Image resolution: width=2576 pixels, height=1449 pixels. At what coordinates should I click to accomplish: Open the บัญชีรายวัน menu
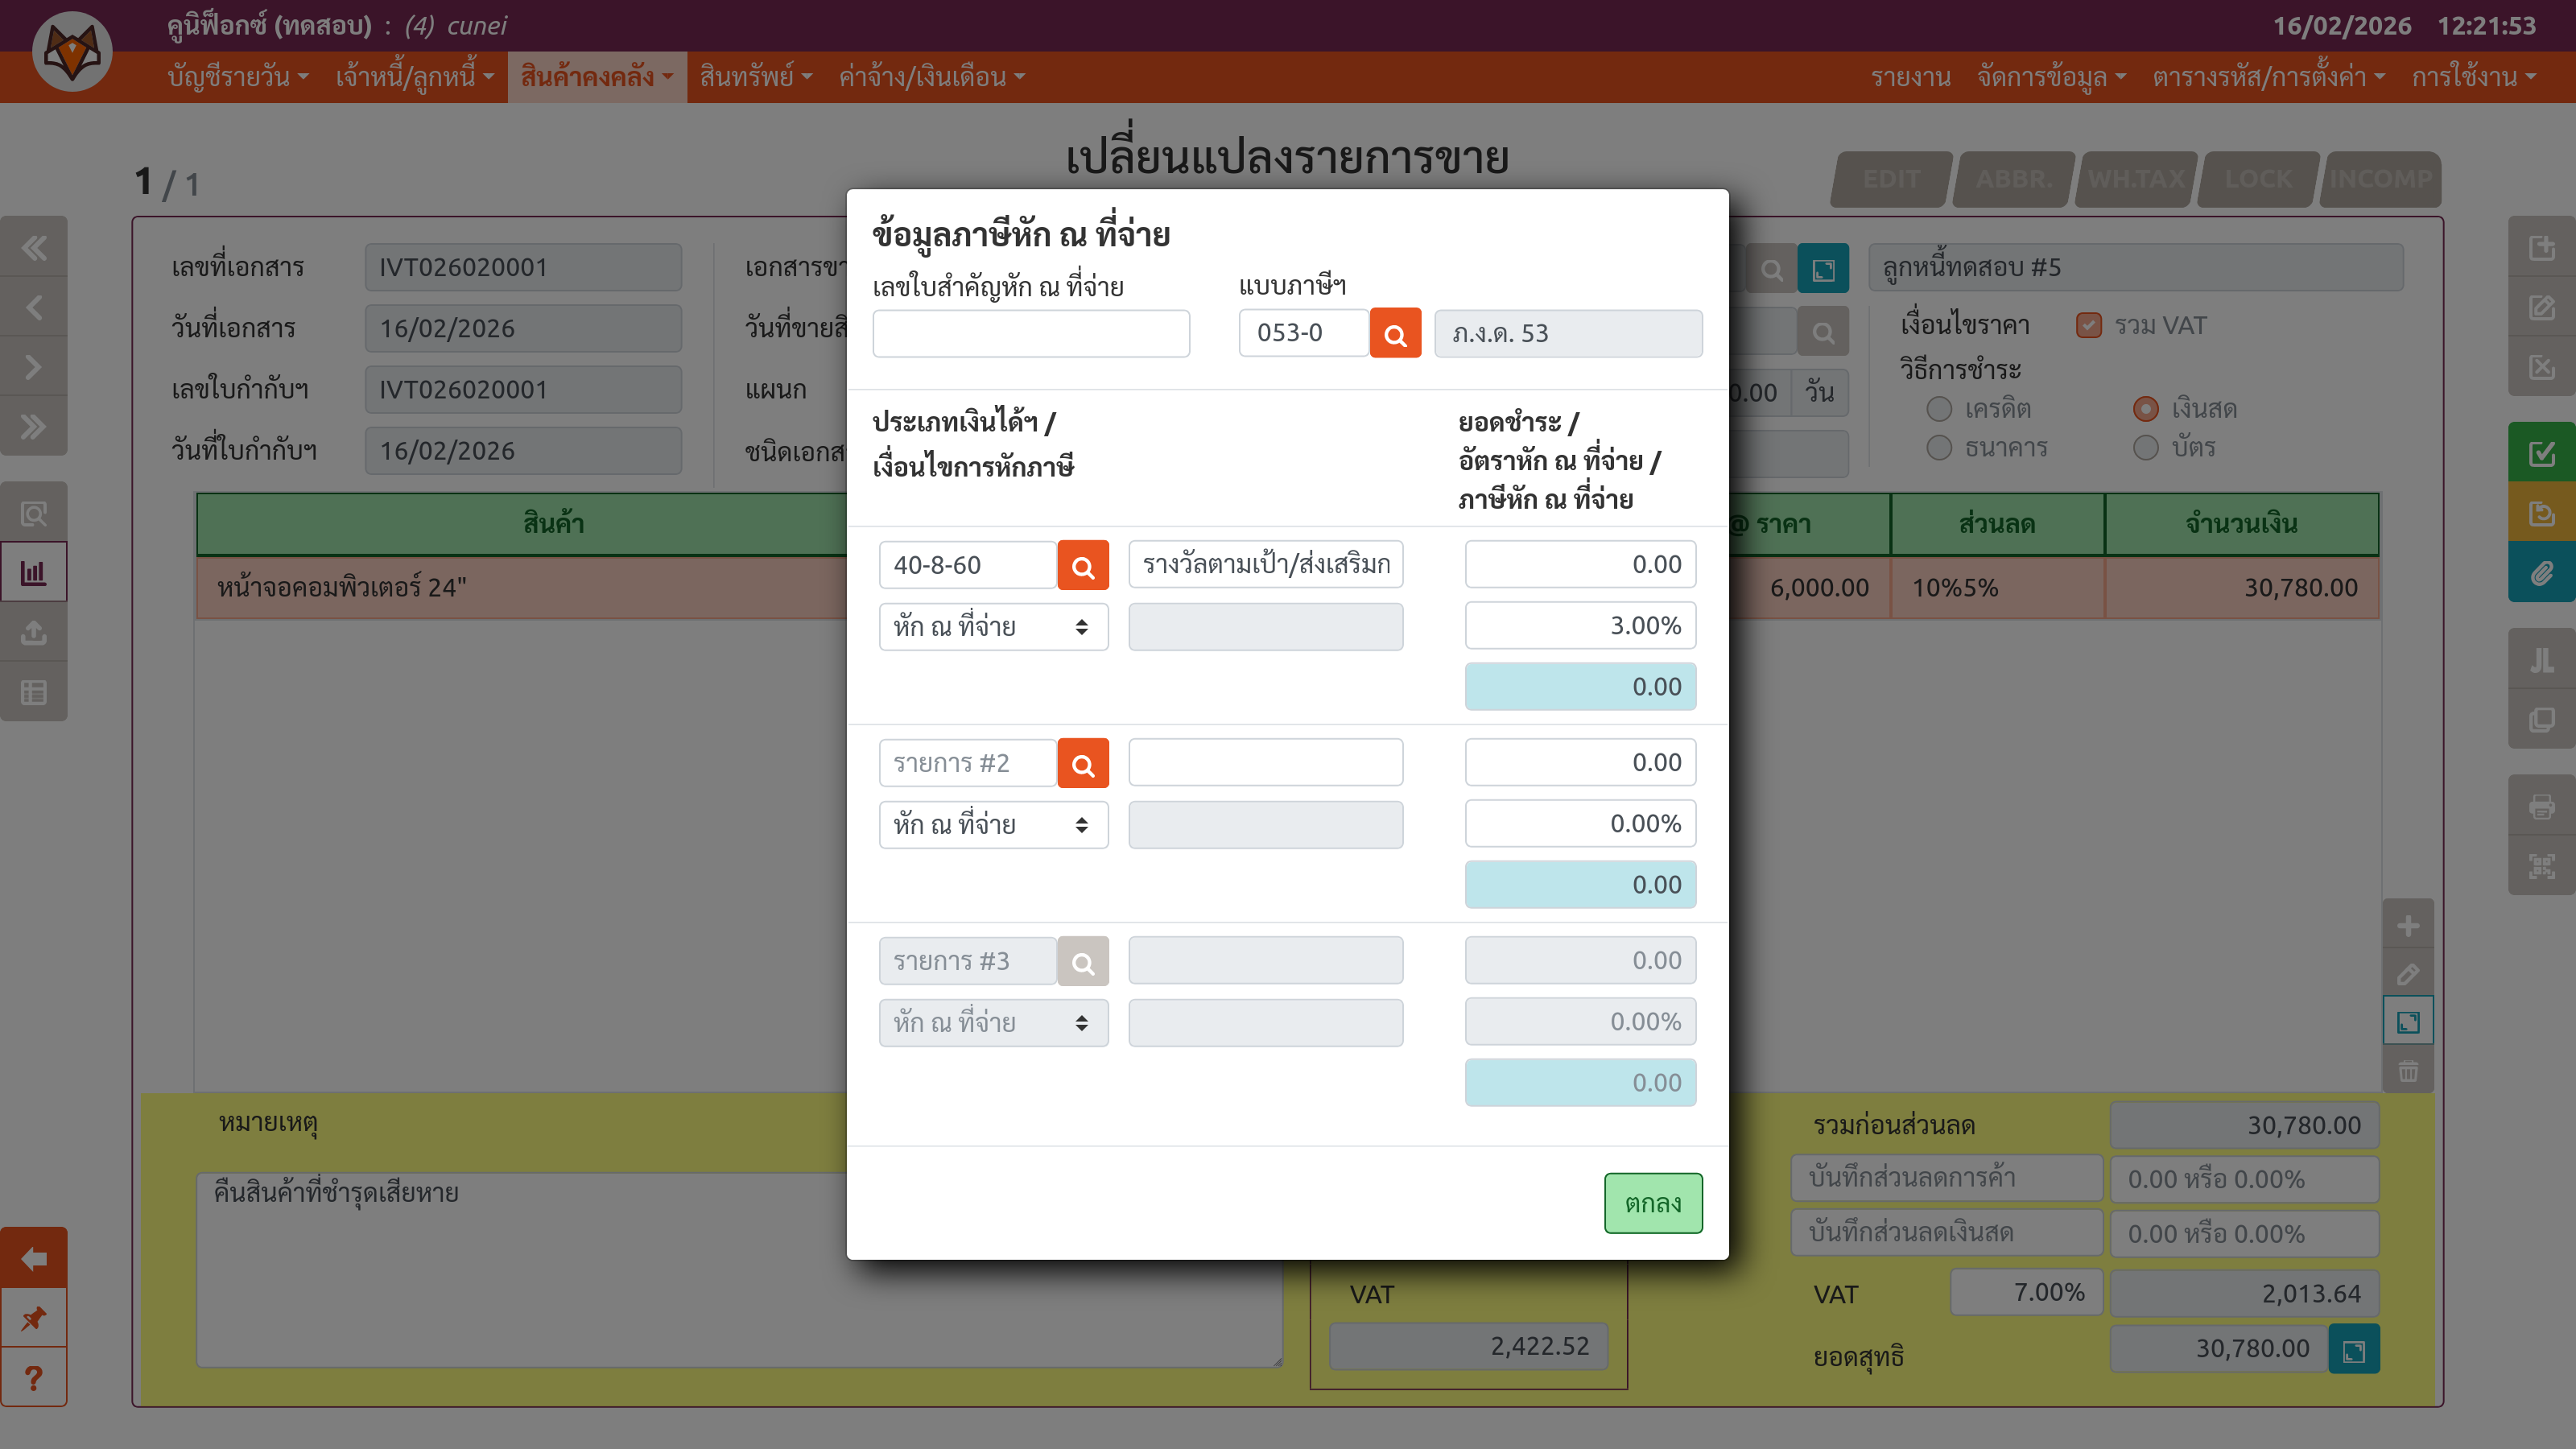tap(237, 77)
